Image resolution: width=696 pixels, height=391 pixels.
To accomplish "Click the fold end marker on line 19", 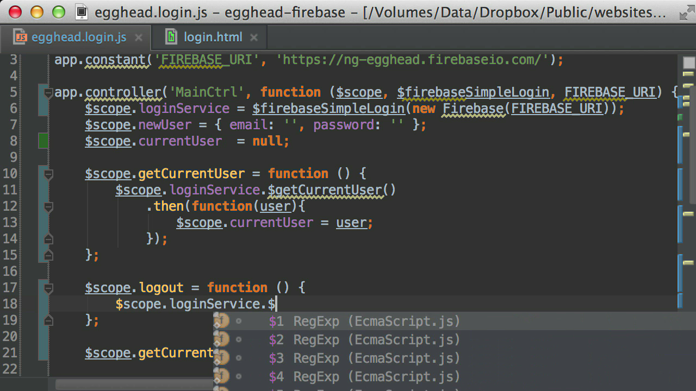I will [x=48, y=320].
